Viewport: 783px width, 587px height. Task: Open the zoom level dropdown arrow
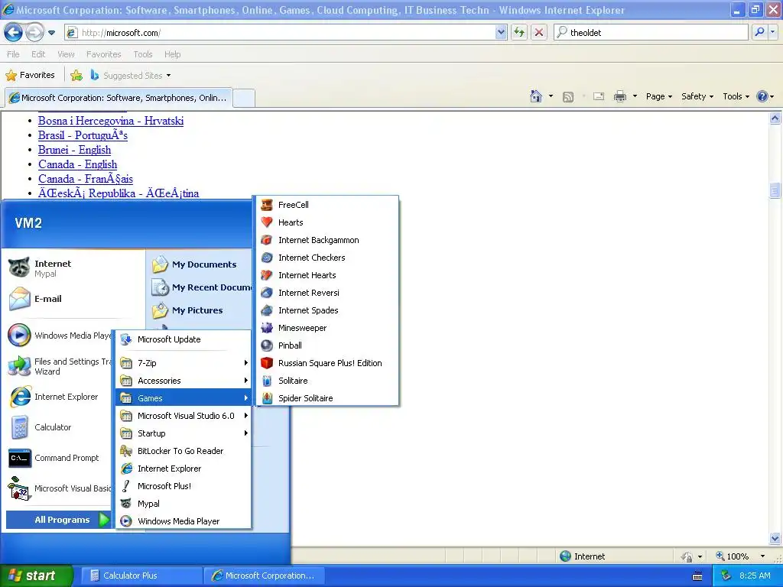click(762, 556)
